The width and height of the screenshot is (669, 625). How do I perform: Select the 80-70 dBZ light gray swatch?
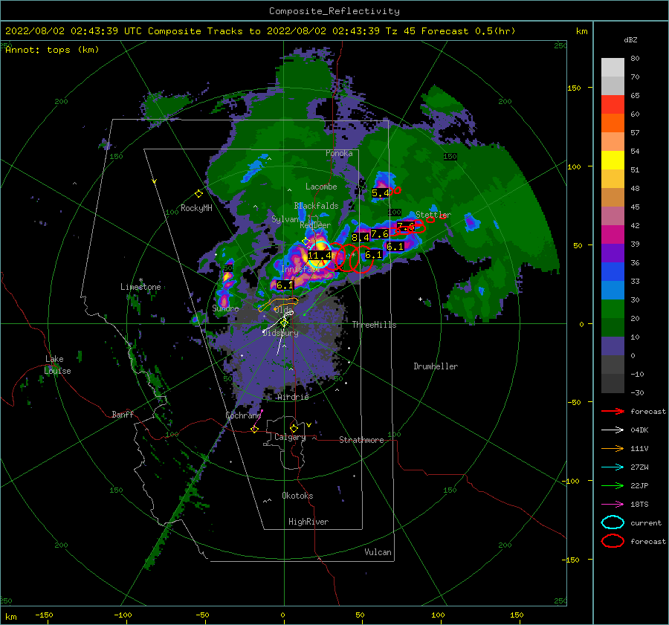coord(613,68)
